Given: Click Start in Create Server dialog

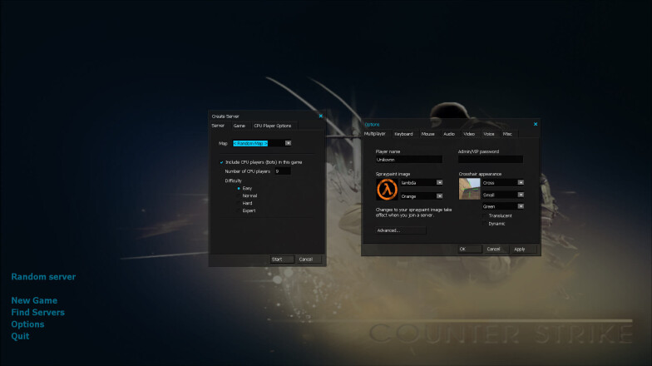Looking at the screenshot, I should (x=283, y=260).
